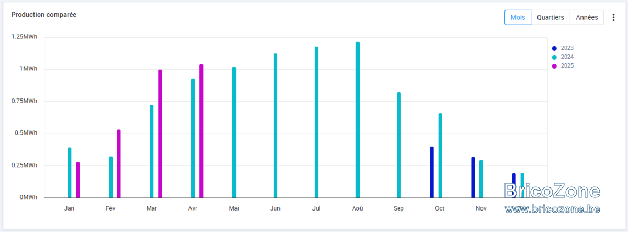
Task: Open the three-dot options menu
Action: 614,17
